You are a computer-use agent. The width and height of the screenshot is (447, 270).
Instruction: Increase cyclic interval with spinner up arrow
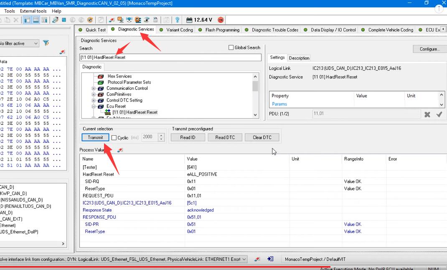point(162,135)
